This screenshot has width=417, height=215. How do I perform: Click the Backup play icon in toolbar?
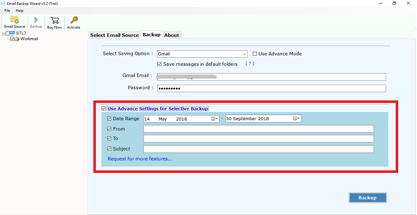(36, 20)
